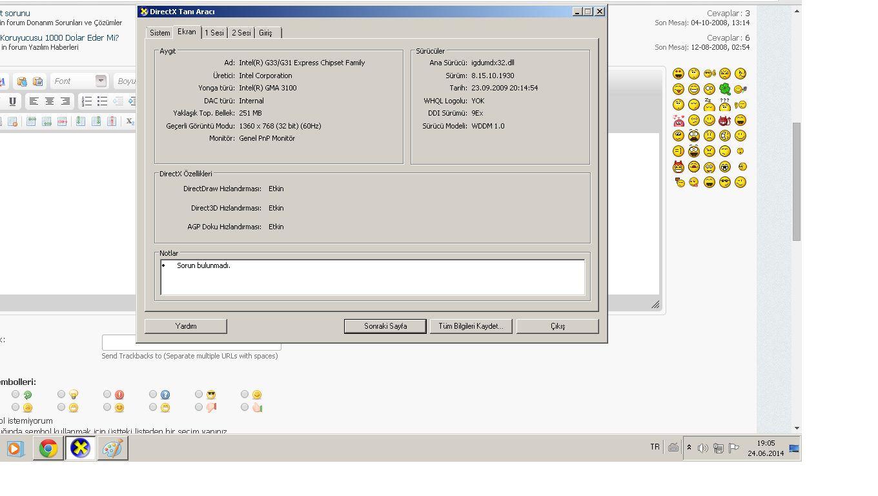The image size is (878, 496).
Task: Click the Paste from Word icon
Action: [x=38, y=81]
